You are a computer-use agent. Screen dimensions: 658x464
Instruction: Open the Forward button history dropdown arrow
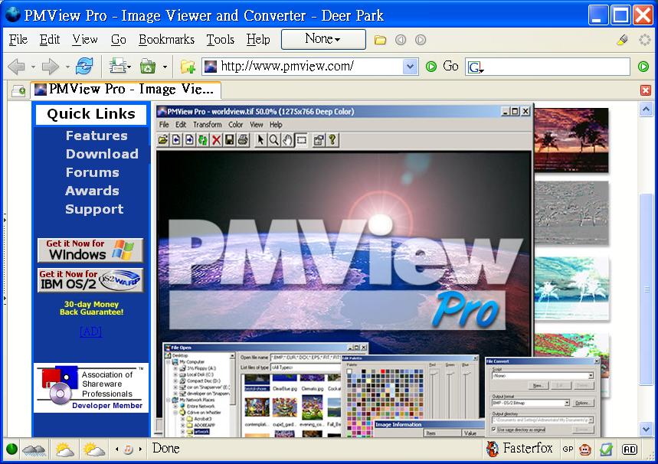tap(67, 67)
